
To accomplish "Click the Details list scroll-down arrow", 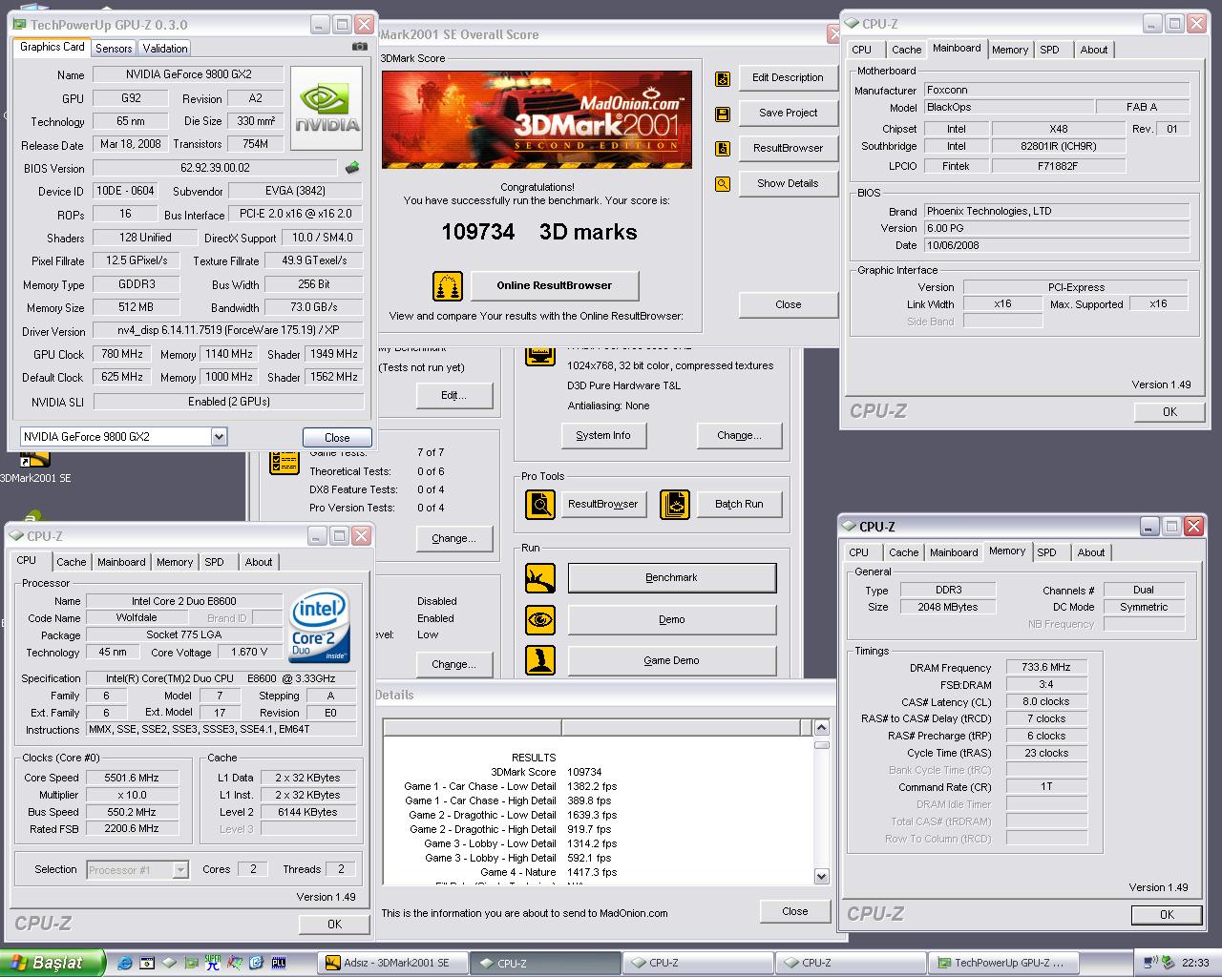I will click(821, 876).
